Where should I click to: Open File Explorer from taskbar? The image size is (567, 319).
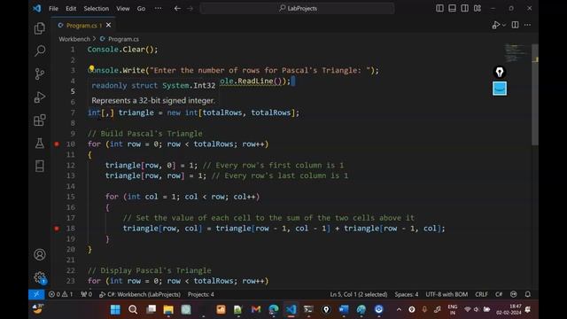tap(168, 309)
